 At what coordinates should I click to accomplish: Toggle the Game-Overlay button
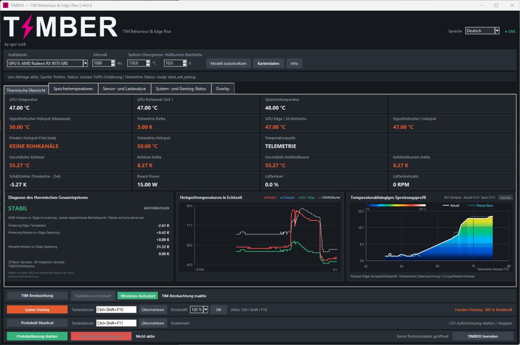click(x=37, y=309)
